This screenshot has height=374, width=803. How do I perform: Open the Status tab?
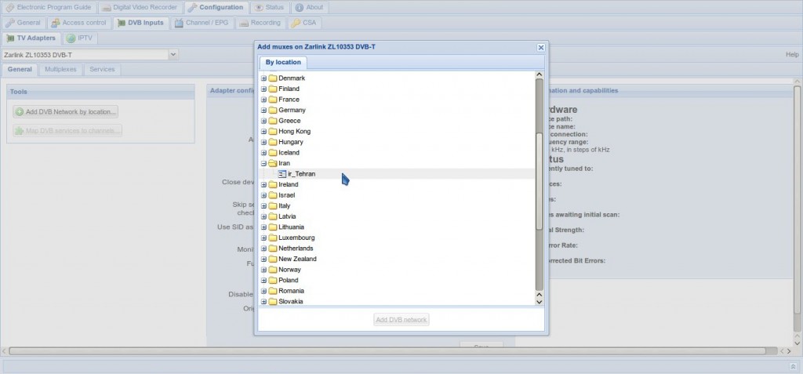point(271,8)
